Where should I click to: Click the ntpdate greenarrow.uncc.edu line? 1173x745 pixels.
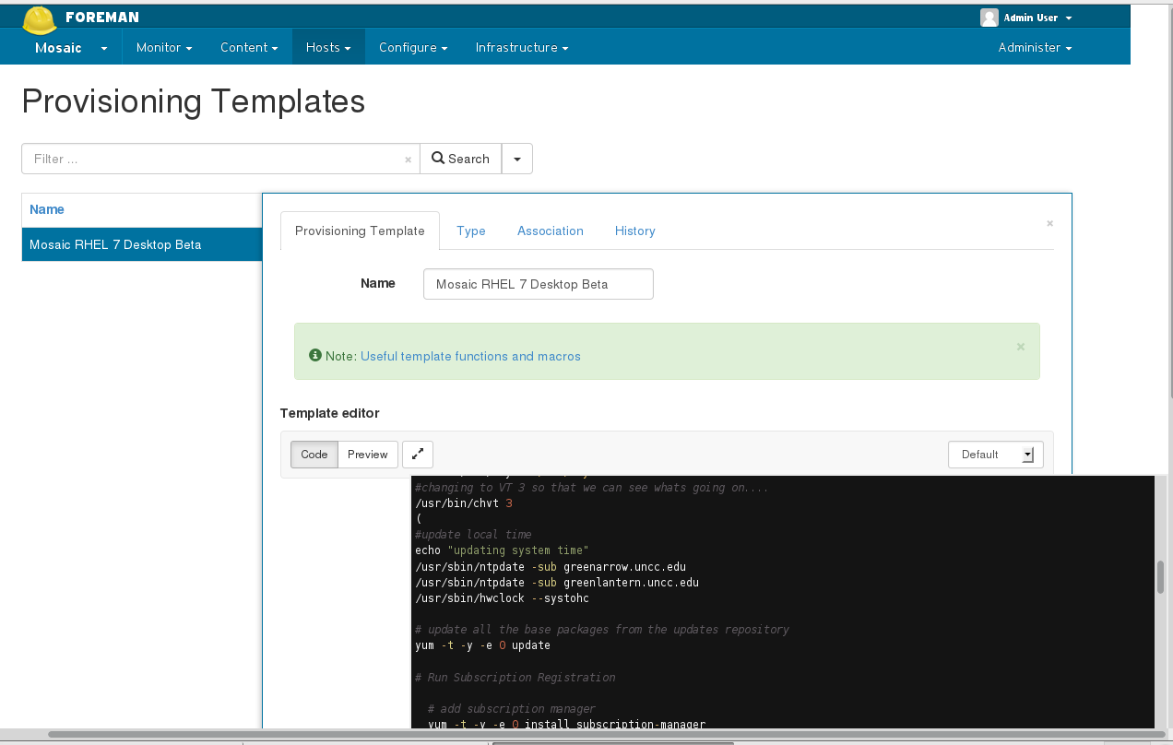click(x=551, y=566)
